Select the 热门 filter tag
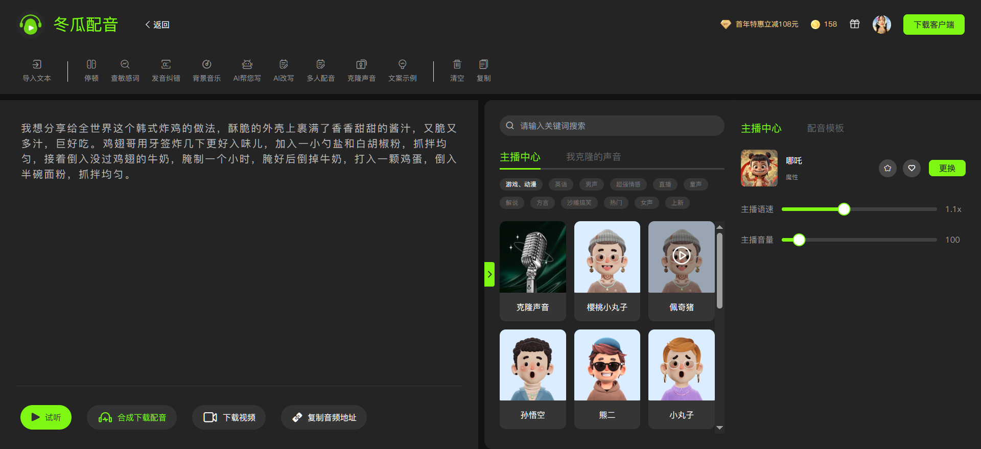This screenshot has width=981, height=449. (x=616, y=203)
